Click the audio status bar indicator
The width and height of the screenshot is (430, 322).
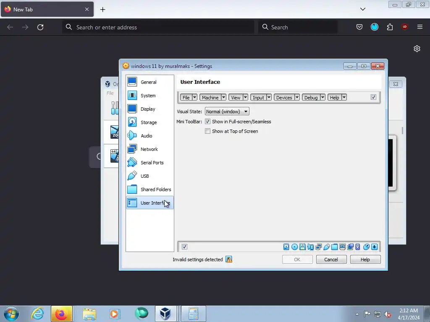[310, 247]
